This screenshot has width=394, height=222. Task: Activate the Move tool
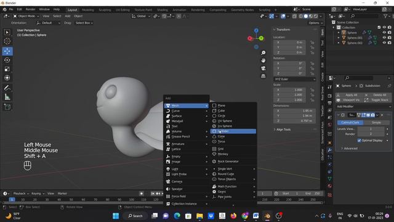7,51
